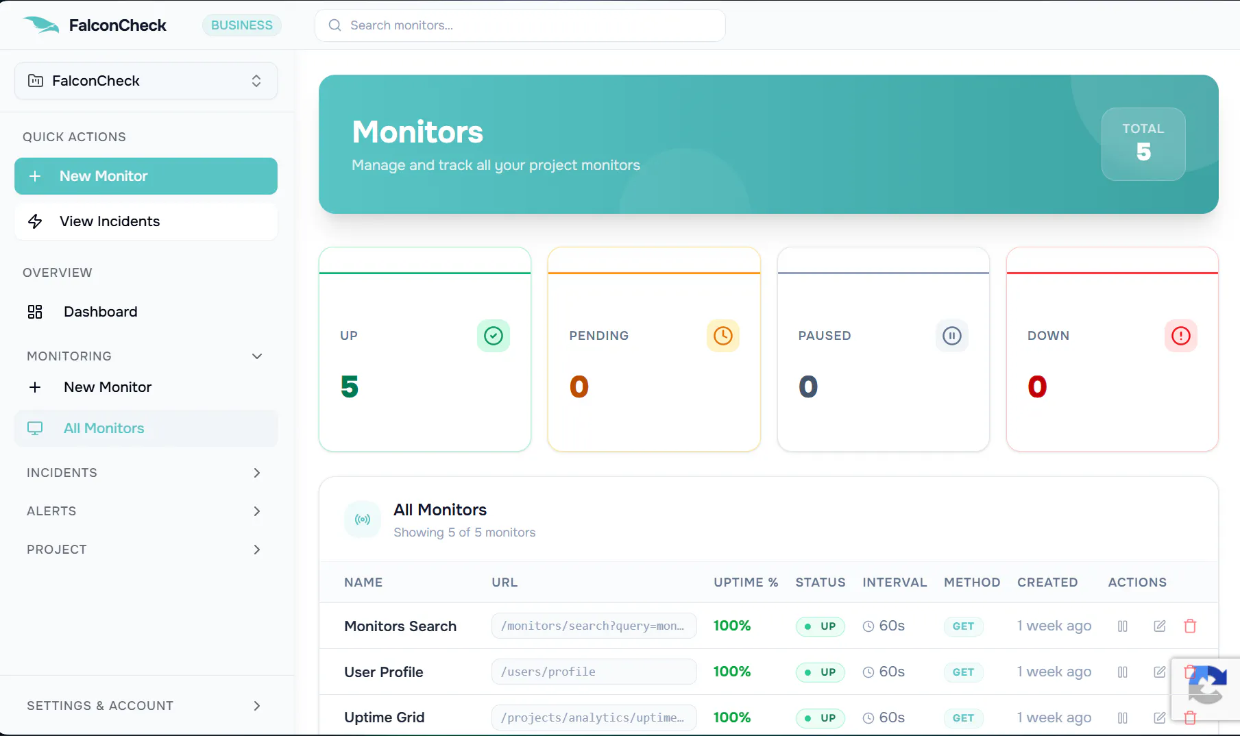
Task: Pause the Monitors Search monitor
Action: 1123,626
